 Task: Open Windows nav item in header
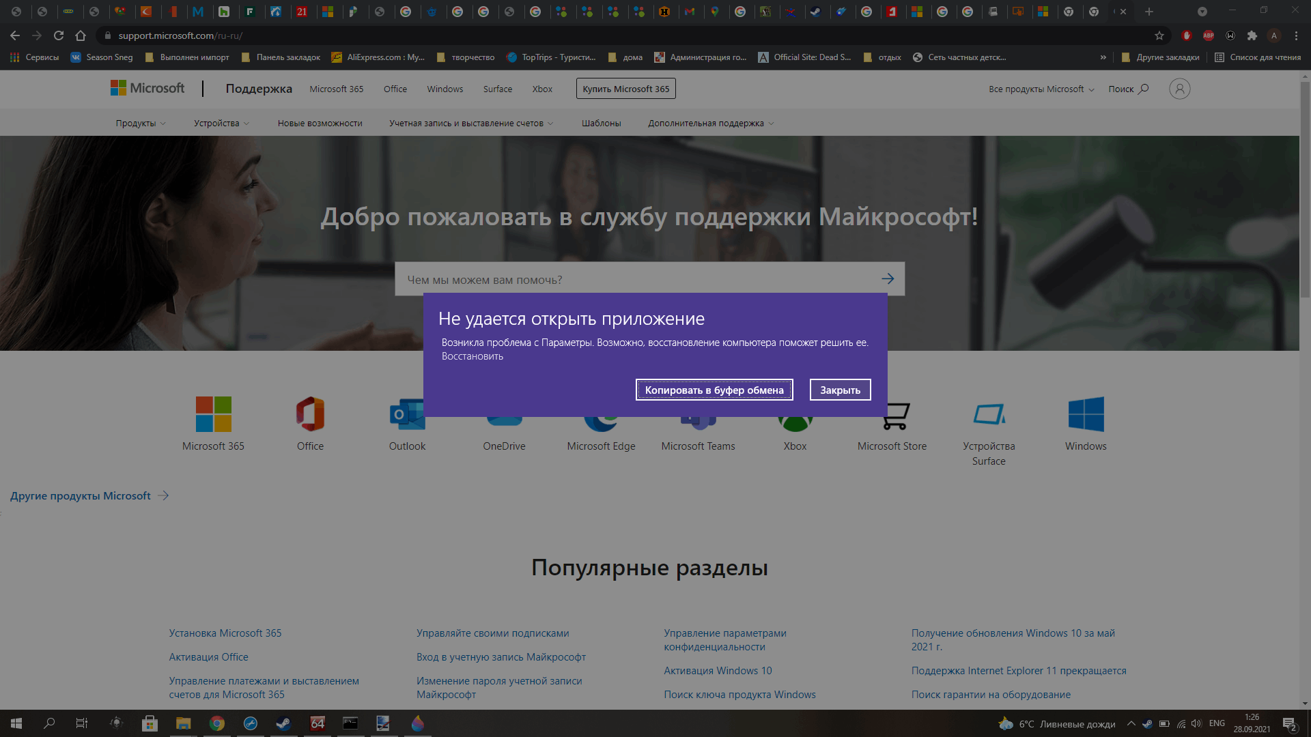tap(445, 89)
